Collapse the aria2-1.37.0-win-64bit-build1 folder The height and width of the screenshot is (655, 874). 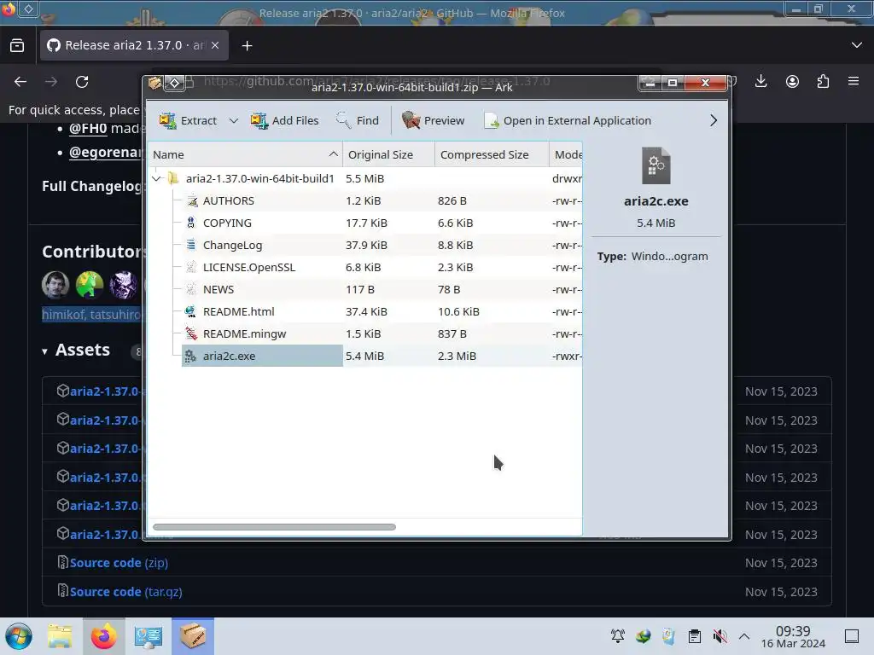click(x=157, y=179)
